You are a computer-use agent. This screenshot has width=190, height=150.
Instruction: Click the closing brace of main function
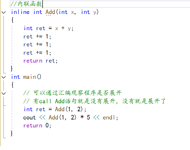[12, 133]
